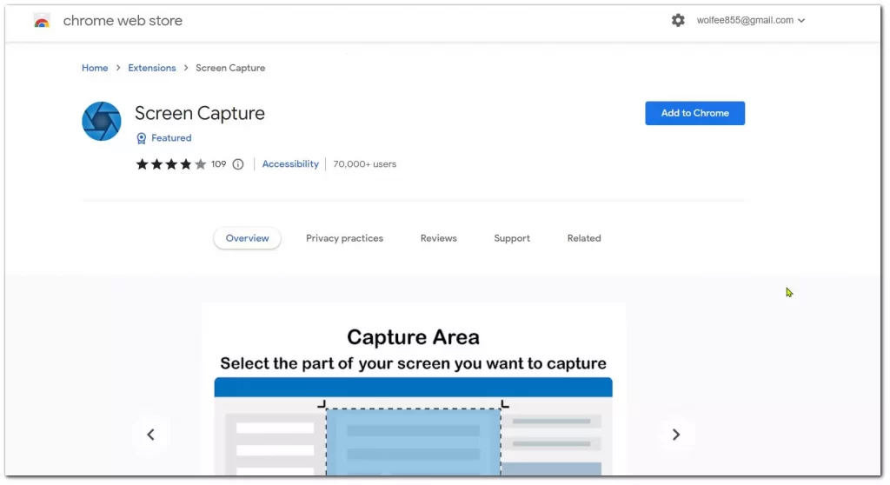Screen dimensions: 890x485
Task: Open the rating info icon
Action: [238, 164]
